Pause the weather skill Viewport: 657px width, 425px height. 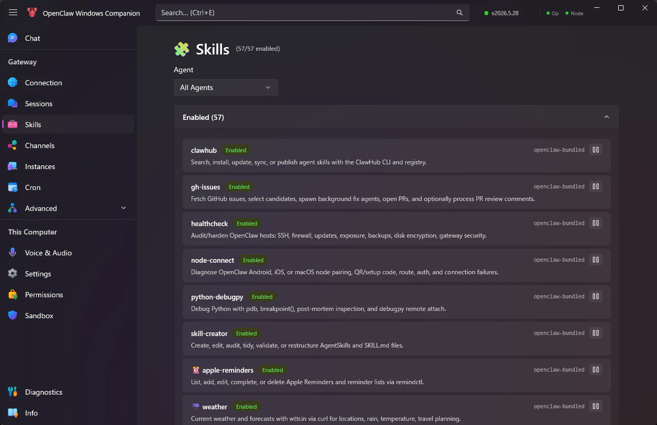[x=595, y=406]
